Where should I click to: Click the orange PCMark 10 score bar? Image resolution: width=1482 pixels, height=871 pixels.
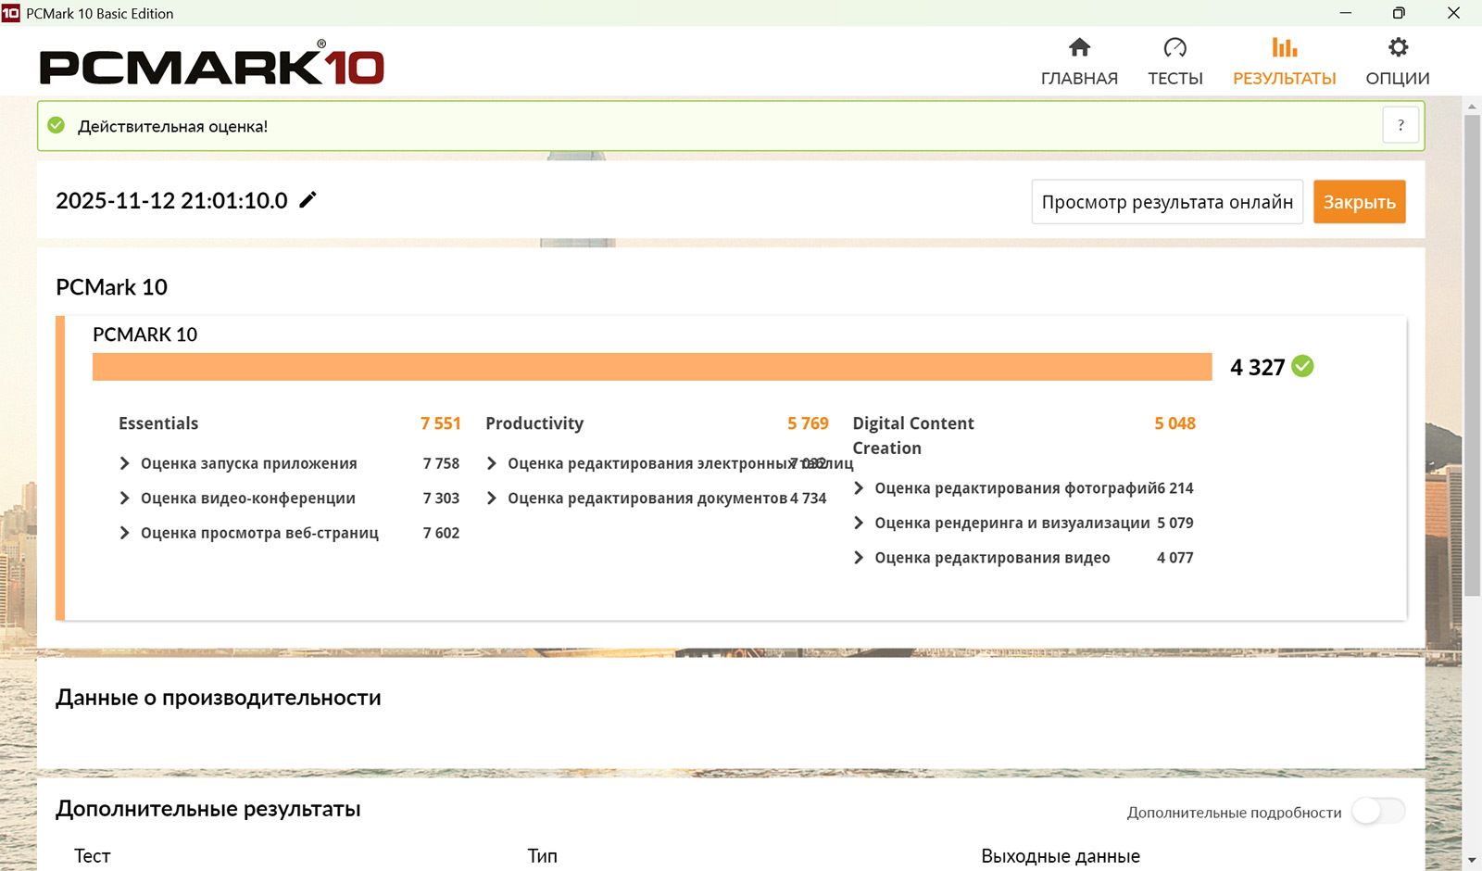651,367
